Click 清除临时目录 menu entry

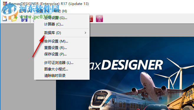pyautogui.click(x=62, y=76)
